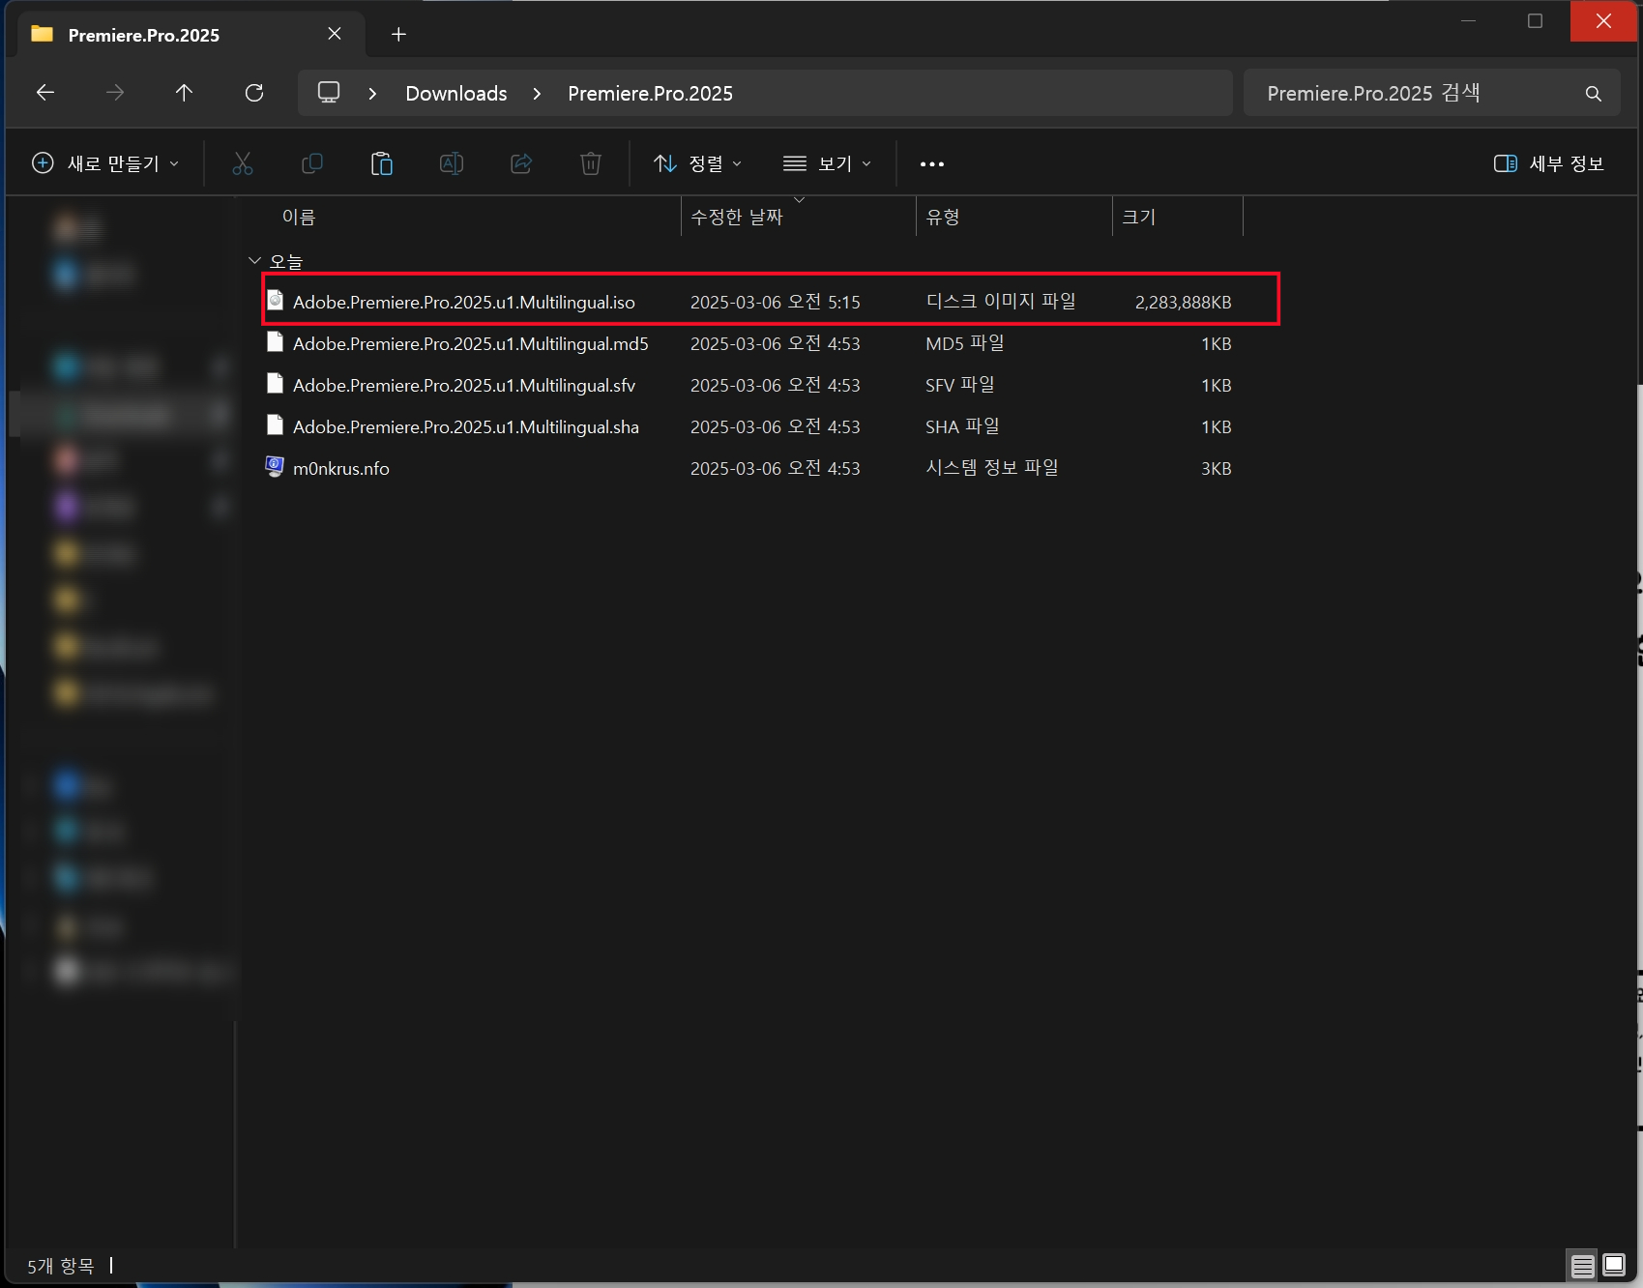1643x1288 pixels.
Task: Click the Paste clipboard icon
Action: tap(382, 163)
